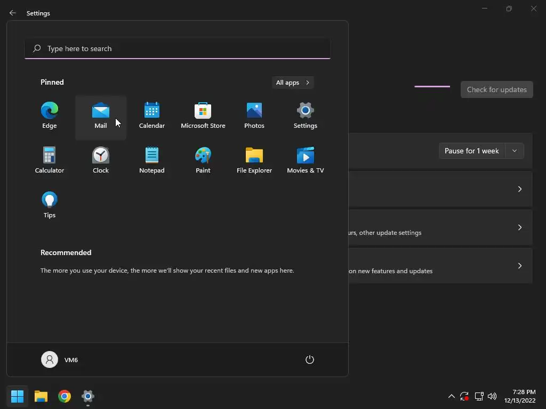Launch the Photos app
The height and width of the screenshot is (409, 546).
click(254, 116)
